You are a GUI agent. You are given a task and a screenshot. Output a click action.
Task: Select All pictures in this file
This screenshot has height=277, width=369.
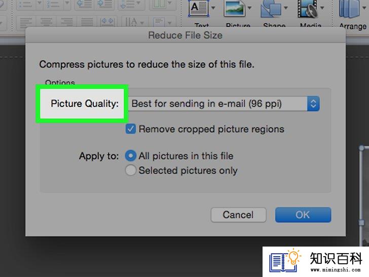(x=131, y=156)
